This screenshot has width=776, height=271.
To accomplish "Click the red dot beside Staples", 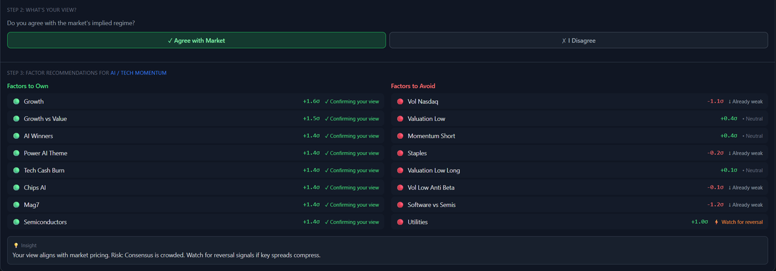I will (x=401, y=153).
